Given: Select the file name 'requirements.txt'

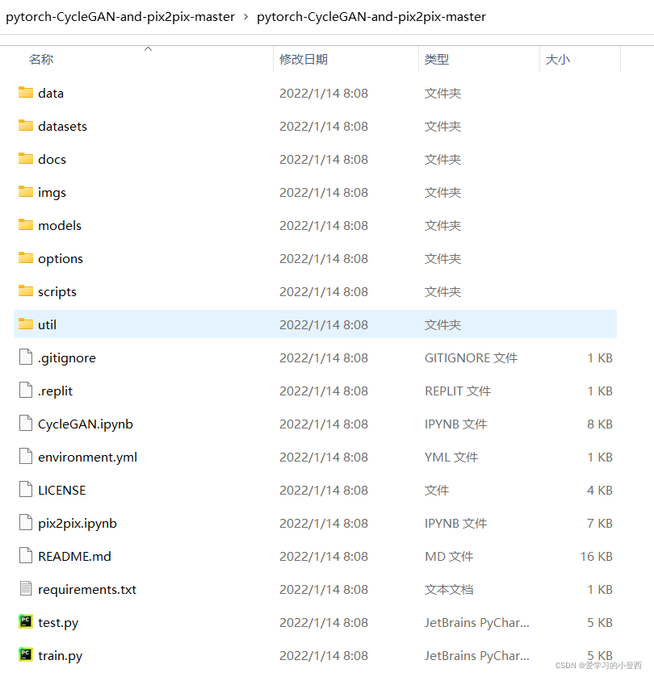Looking at the screenshot, I should (x=87, y=589).
